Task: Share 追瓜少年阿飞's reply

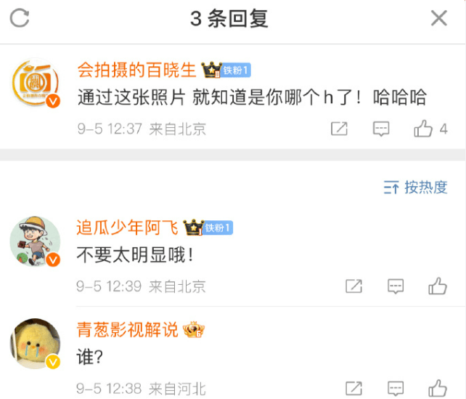Action: coord(353,286)
